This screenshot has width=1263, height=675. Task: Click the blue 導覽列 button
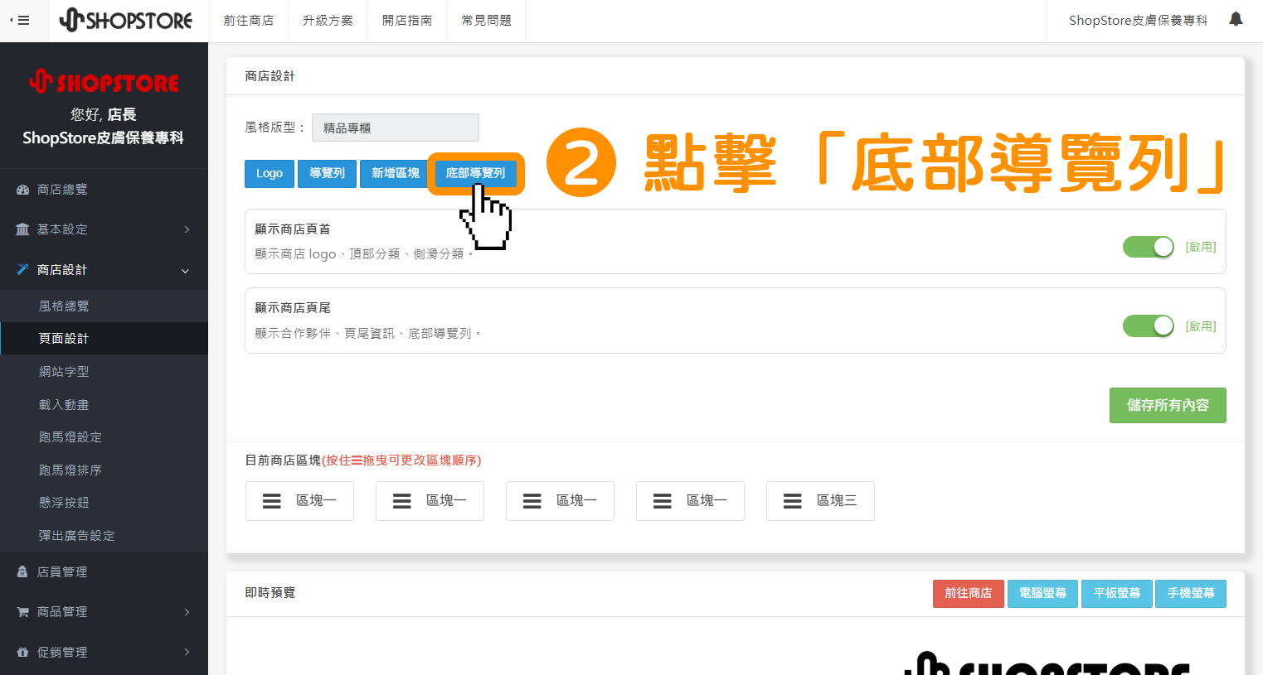pyautogui.click(x=327, y=173)
